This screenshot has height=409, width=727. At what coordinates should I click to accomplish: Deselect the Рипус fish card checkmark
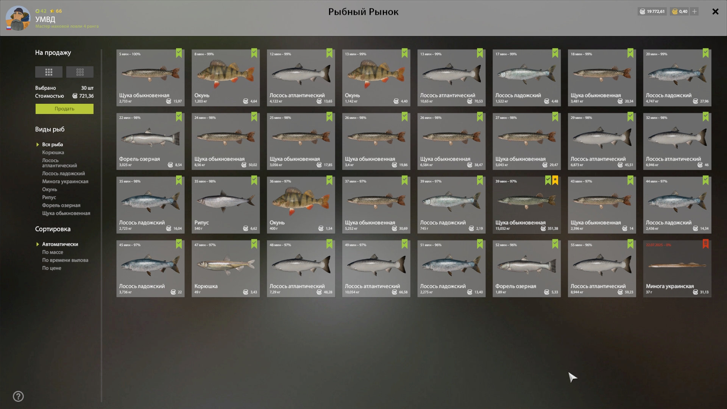(x=254, y=180)
